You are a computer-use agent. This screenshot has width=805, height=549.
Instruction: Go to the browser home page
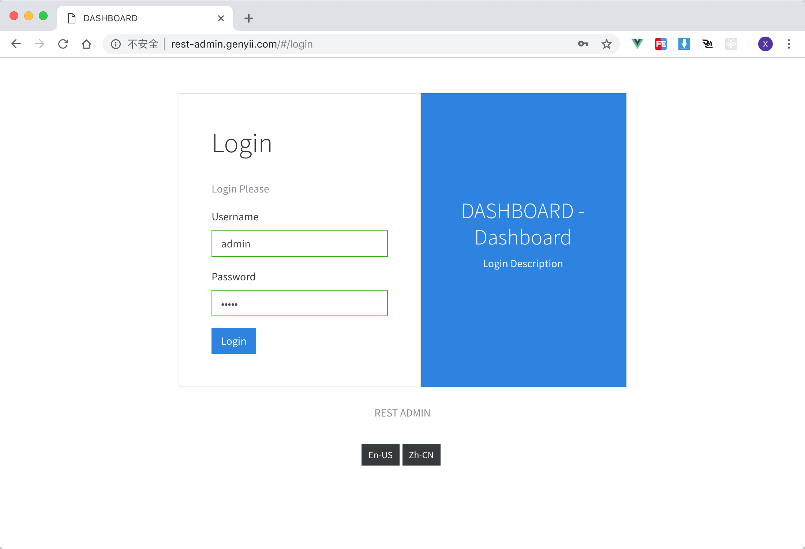tap(86, 44)
